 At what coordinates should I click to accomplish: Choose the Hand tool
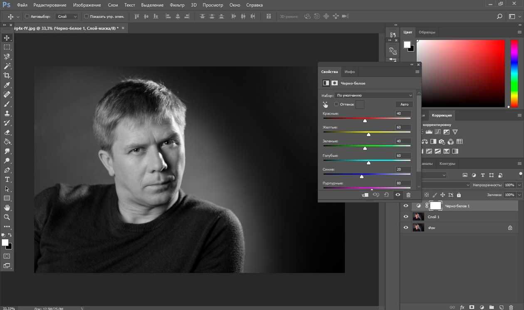pos(7,207)
